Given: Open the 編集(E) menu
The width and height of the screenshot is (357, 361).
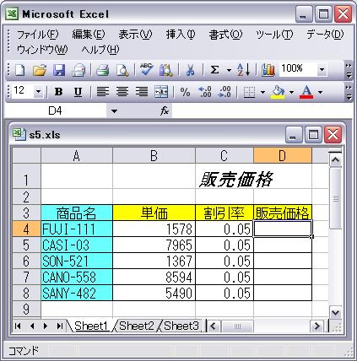Looking at the screenshot, I should pyautogui.click(x=89, y=35).
